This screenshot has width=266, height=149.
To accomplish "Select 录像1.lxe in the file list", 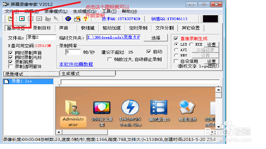I will [x=28, y=81].
